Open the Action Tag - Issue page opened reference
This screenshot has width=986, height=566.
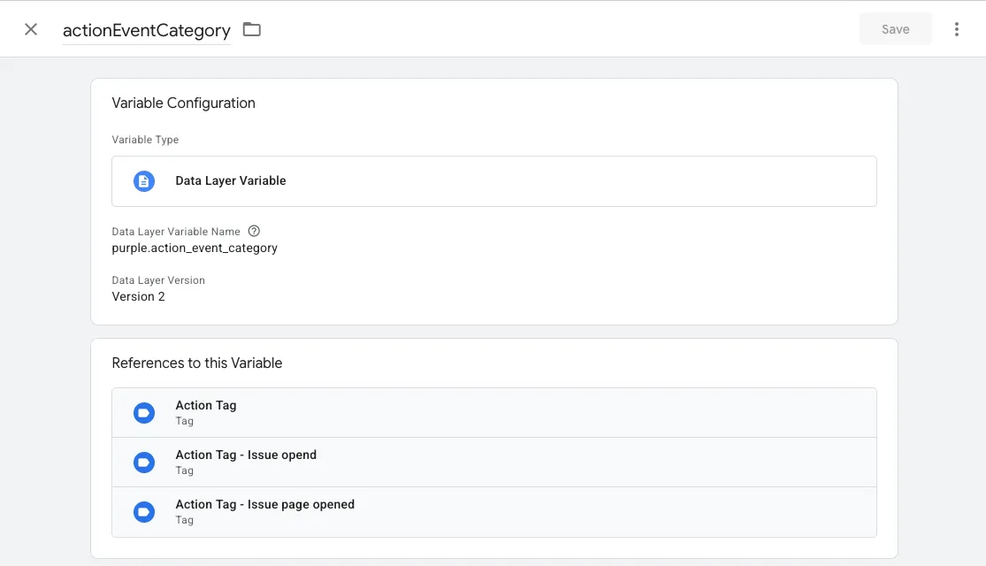click(494, 512)
